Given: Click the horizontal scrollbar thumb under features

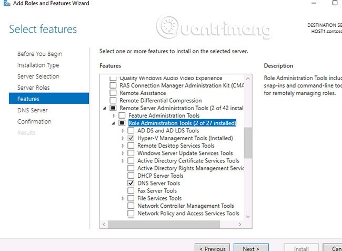Looking at the screenshot, I should point(164,224).
